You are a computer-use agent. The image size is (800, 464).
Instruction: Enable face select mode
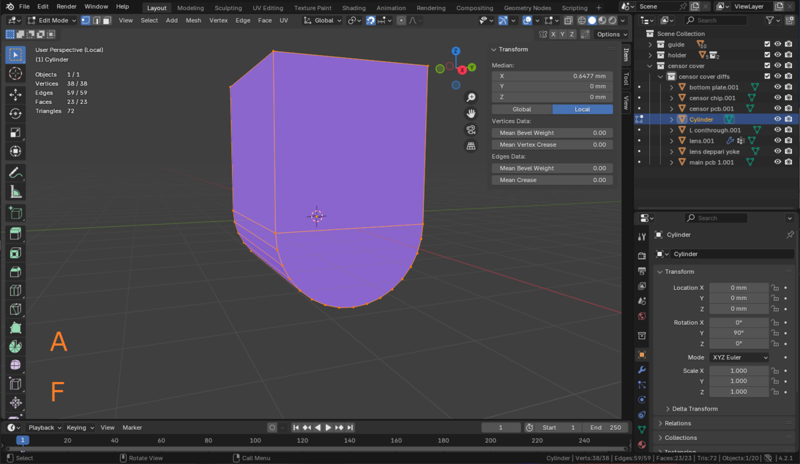coord(107,20)
